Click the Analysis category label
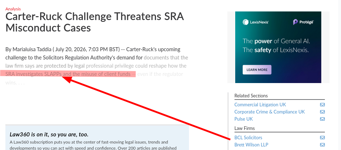 tap(13, 9)
